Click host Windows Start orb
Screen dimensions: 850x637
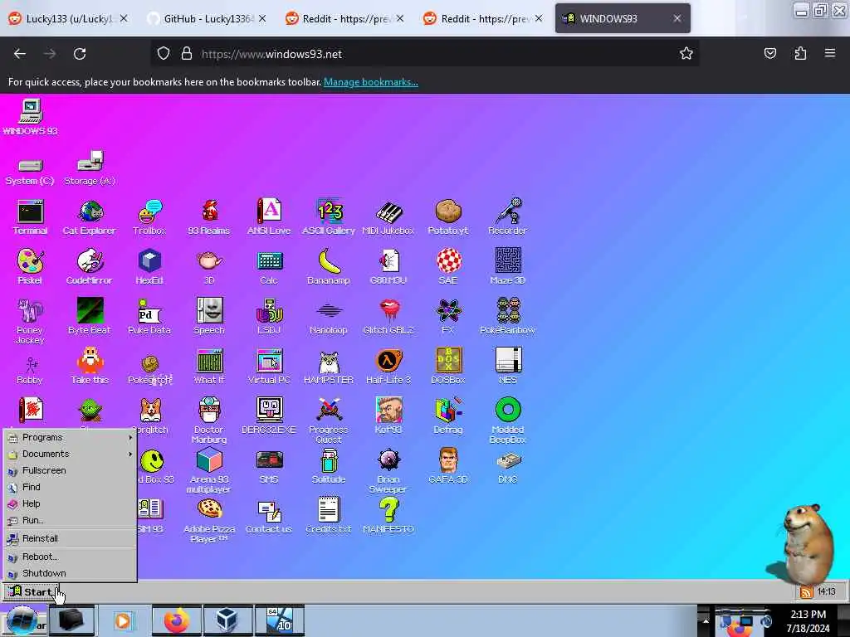[22, 620]
